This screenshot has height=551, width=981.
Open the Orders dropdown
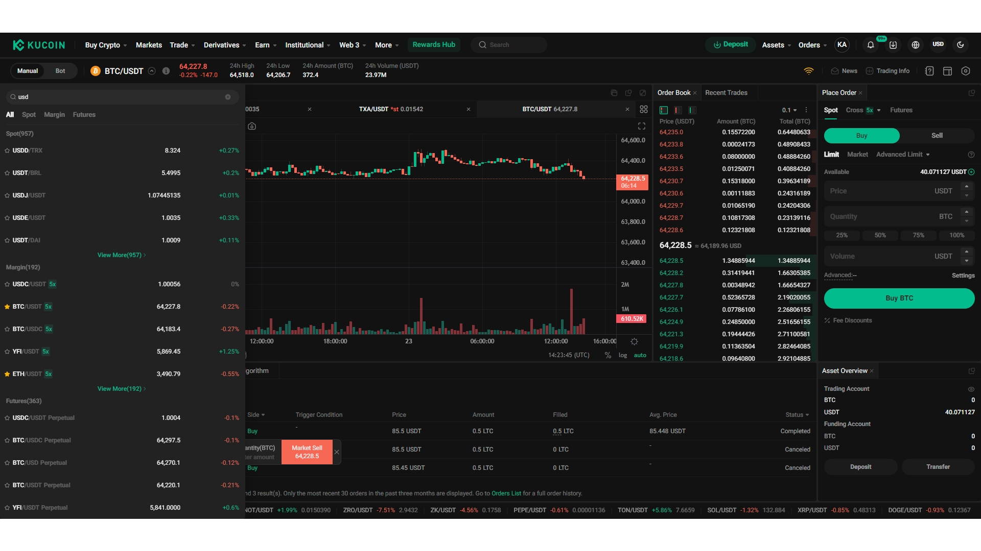(812, 45)
